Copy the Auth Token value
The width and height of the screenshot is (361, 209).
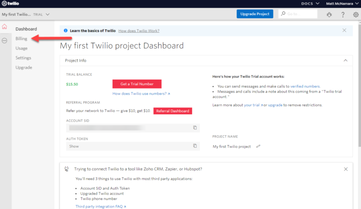click(195, 146)
